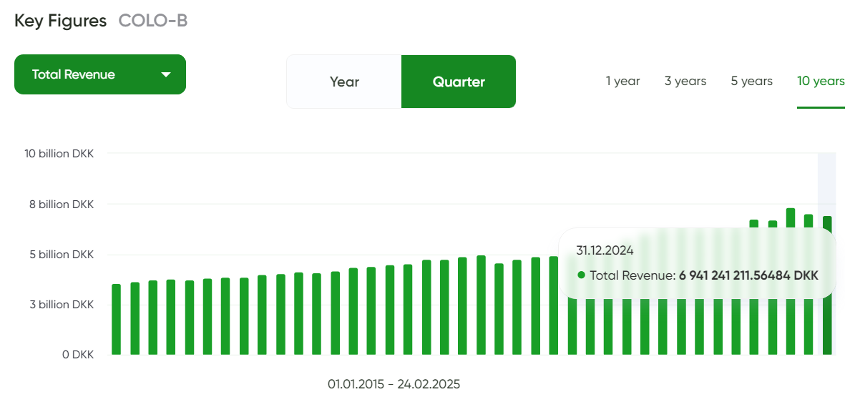The width and height of the screenshot is (850, 402).
Task: Click the Key Figures heading
Action: (60, 21)
